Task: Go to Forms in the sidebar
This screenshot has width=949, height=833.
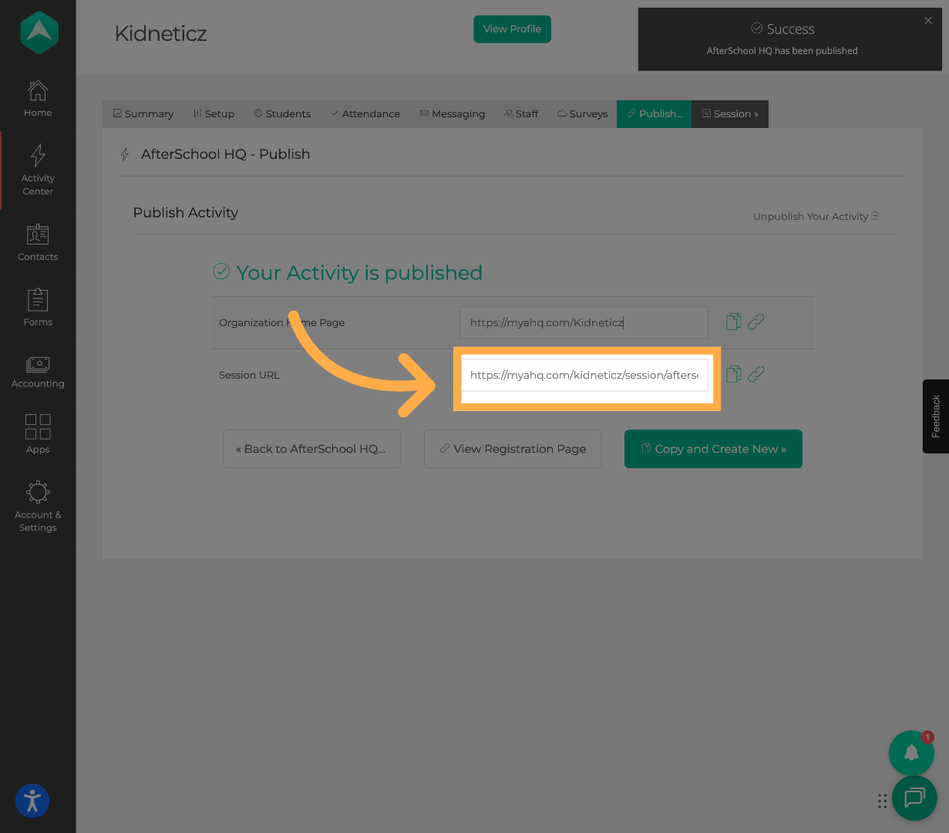Action: click(x=38, y=308)
